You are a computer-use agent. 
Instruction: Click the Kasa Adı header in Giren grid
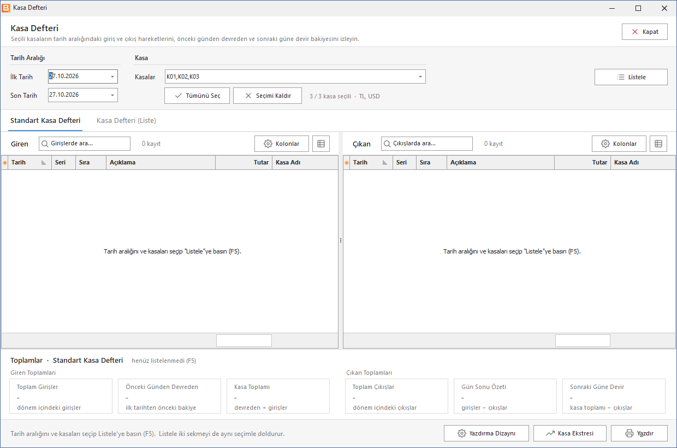tap(305, 162)
